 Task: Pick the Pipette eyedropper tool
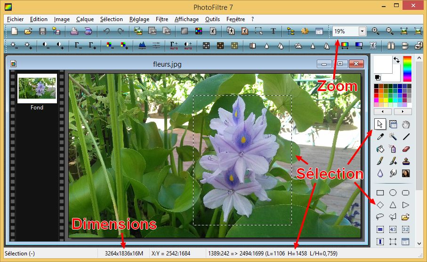point(380,137)
